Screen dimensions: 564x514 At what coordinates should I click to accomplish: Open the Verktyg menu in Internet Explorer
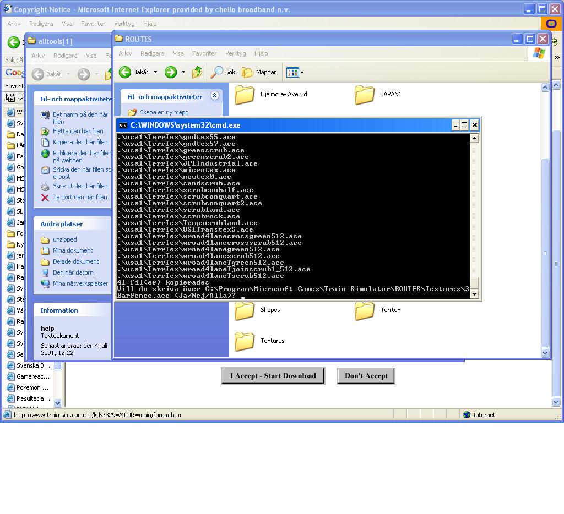124,24
